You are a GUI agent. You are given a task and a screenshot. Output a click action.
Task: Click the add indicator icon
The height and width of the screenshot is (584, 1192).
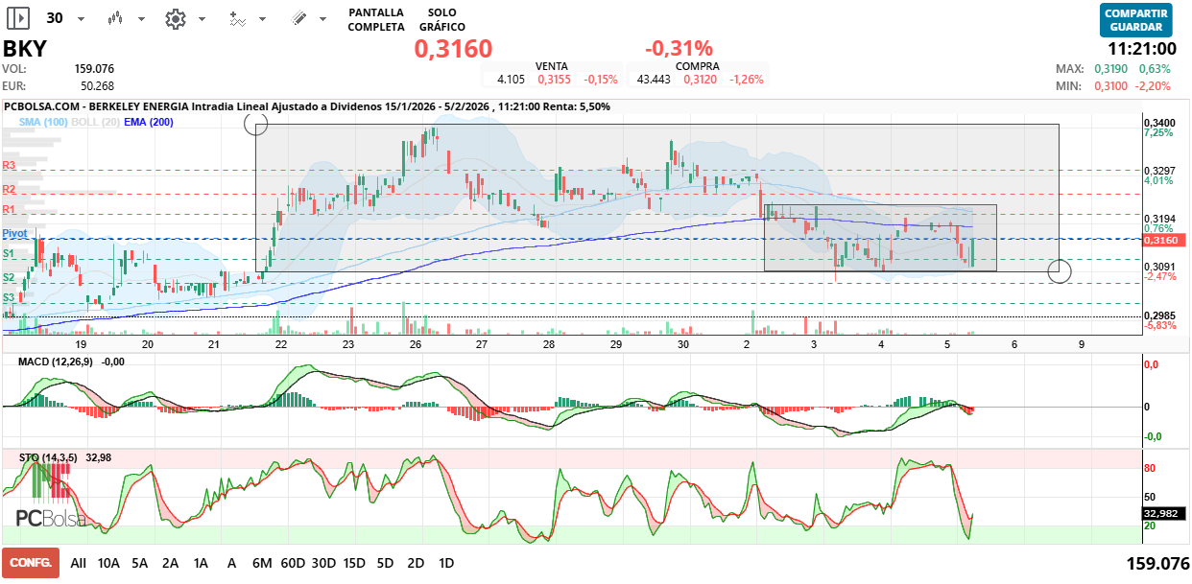238,18
